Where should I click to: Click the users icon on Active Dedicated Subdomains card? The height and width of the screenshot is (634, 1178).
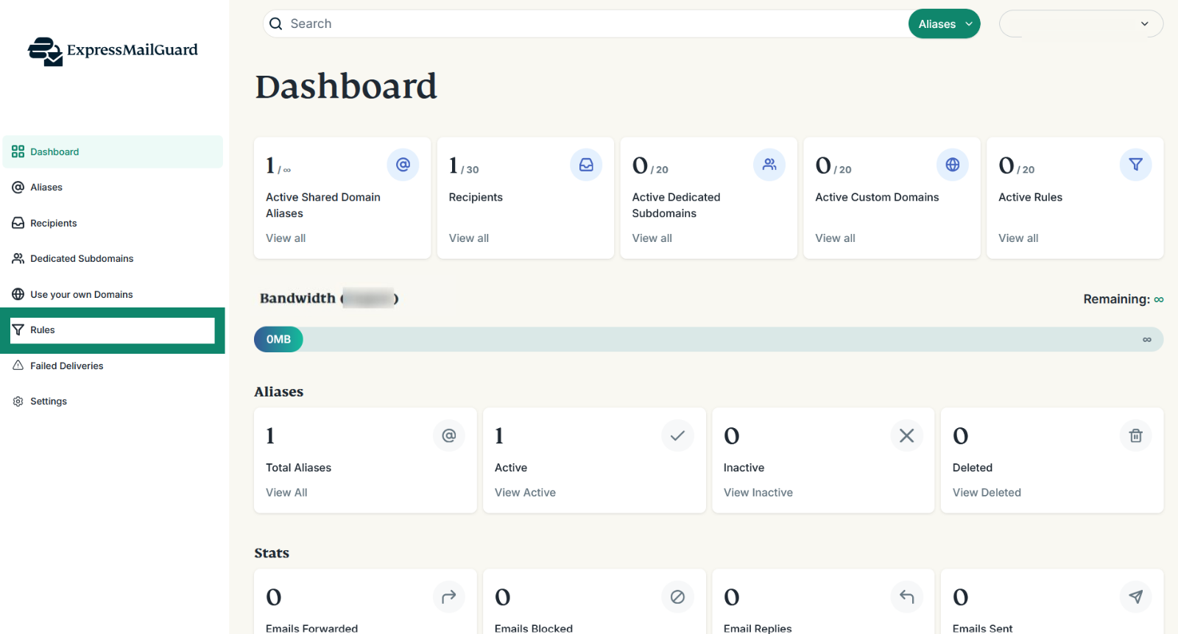pos(769,165)
